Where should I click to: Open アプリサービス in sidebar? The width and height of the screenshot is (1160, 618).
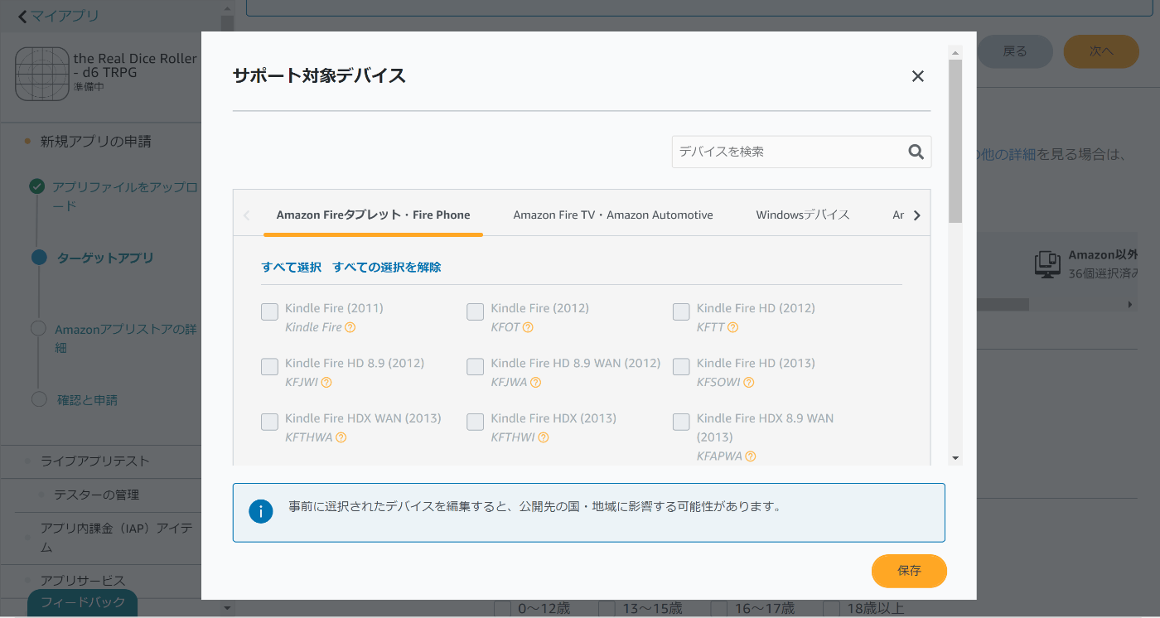point(83,580)
